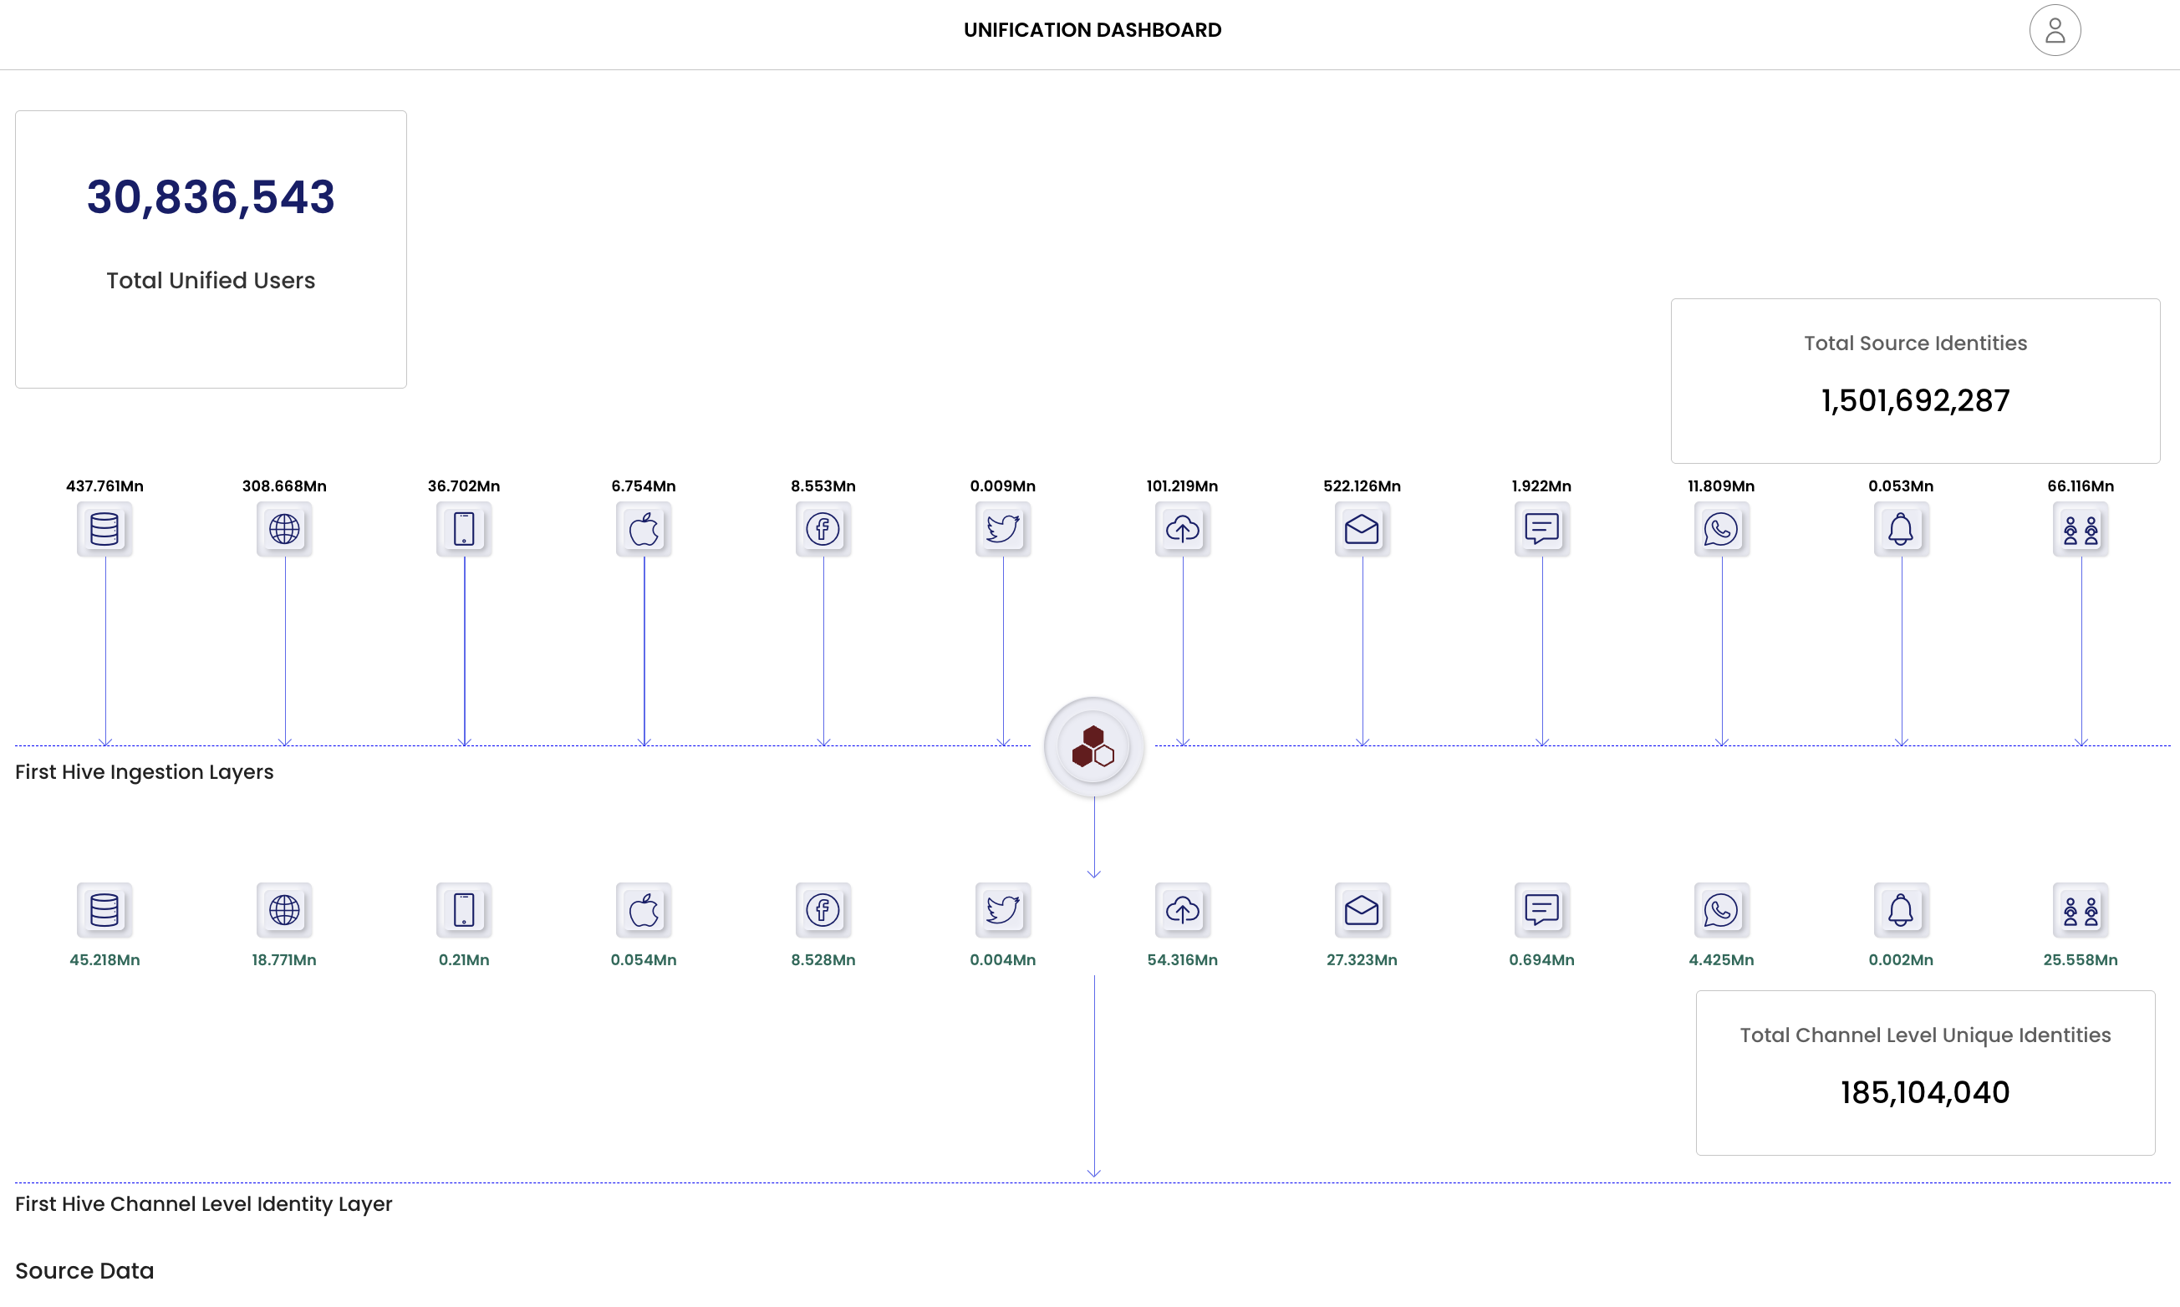Select the Apple icon showing 6.754Mn
Viewport: 2180px width, 1307px height.
coord(644,529)
